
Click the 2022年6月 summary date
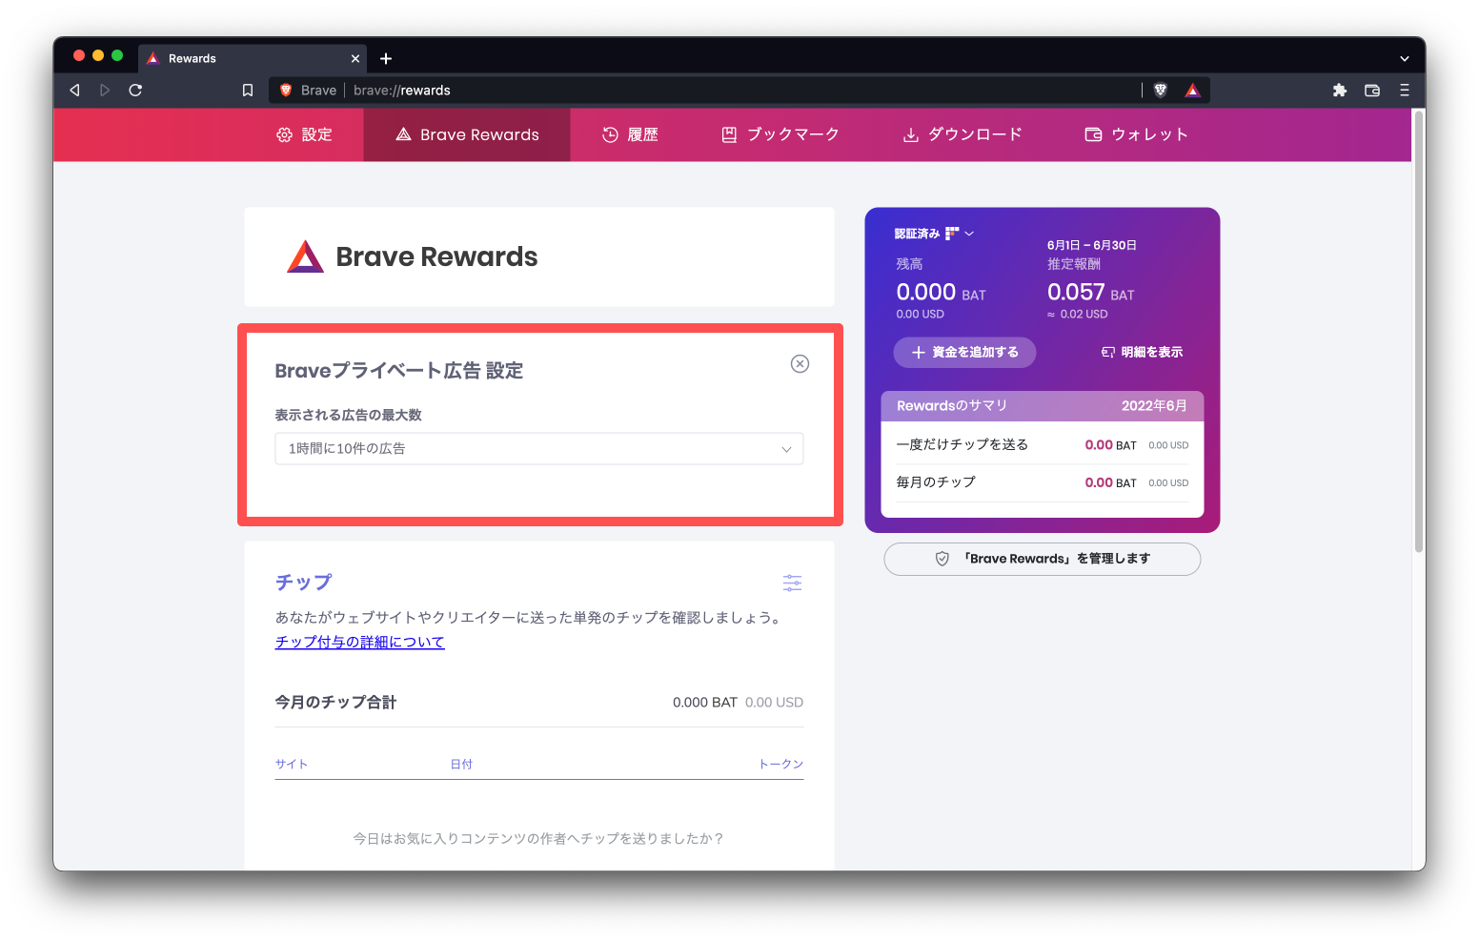coord(1154,405)
